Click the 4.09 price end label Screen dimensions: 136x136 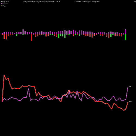click(131, 101)
